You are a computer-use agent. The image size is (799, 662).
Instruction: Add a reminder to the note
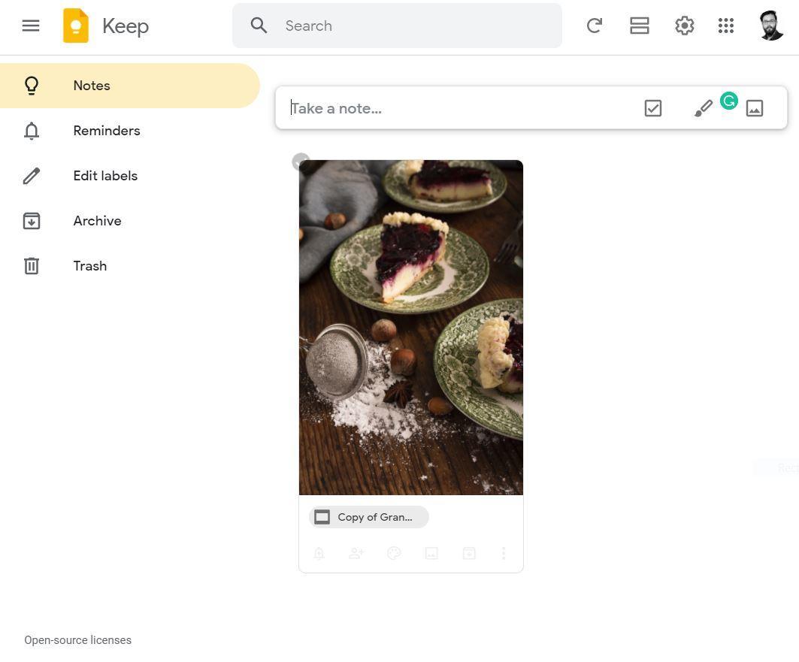coord(319,553)
